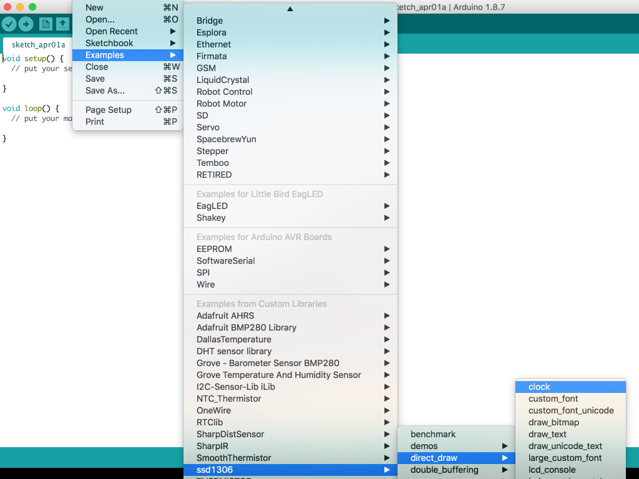Open OneWire examples entry
The width and height of the screenshot is (639, 479).
[x=291, y=410]
